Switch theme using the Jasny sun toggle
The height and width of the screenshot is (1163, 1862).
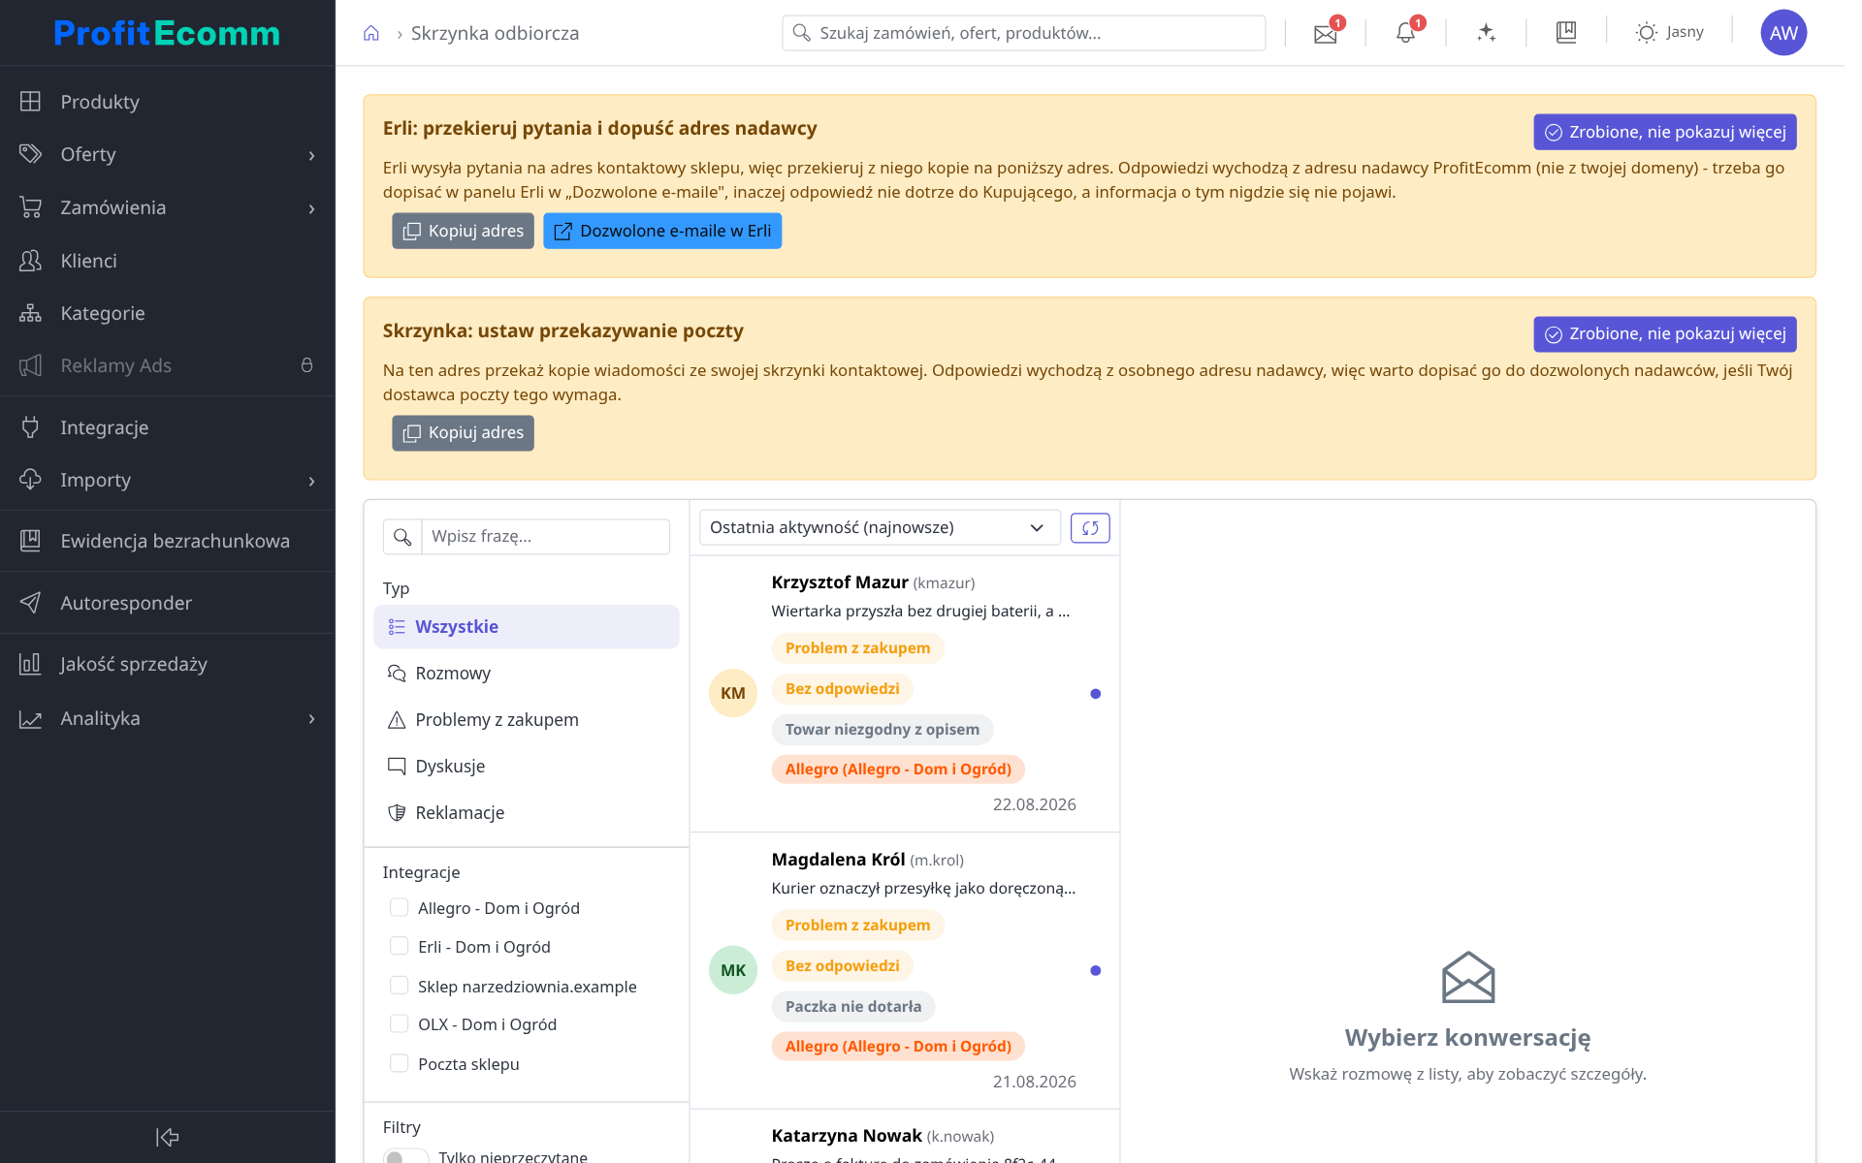(x=1669, y=33)
